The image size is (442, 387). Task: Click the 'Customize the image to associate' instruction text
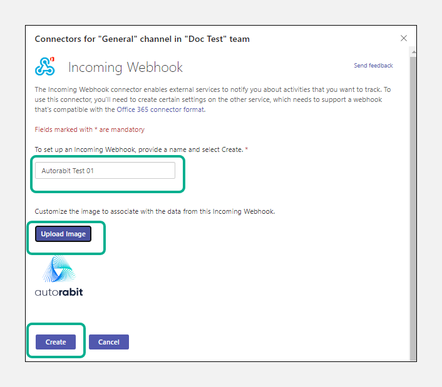(155, 211)
